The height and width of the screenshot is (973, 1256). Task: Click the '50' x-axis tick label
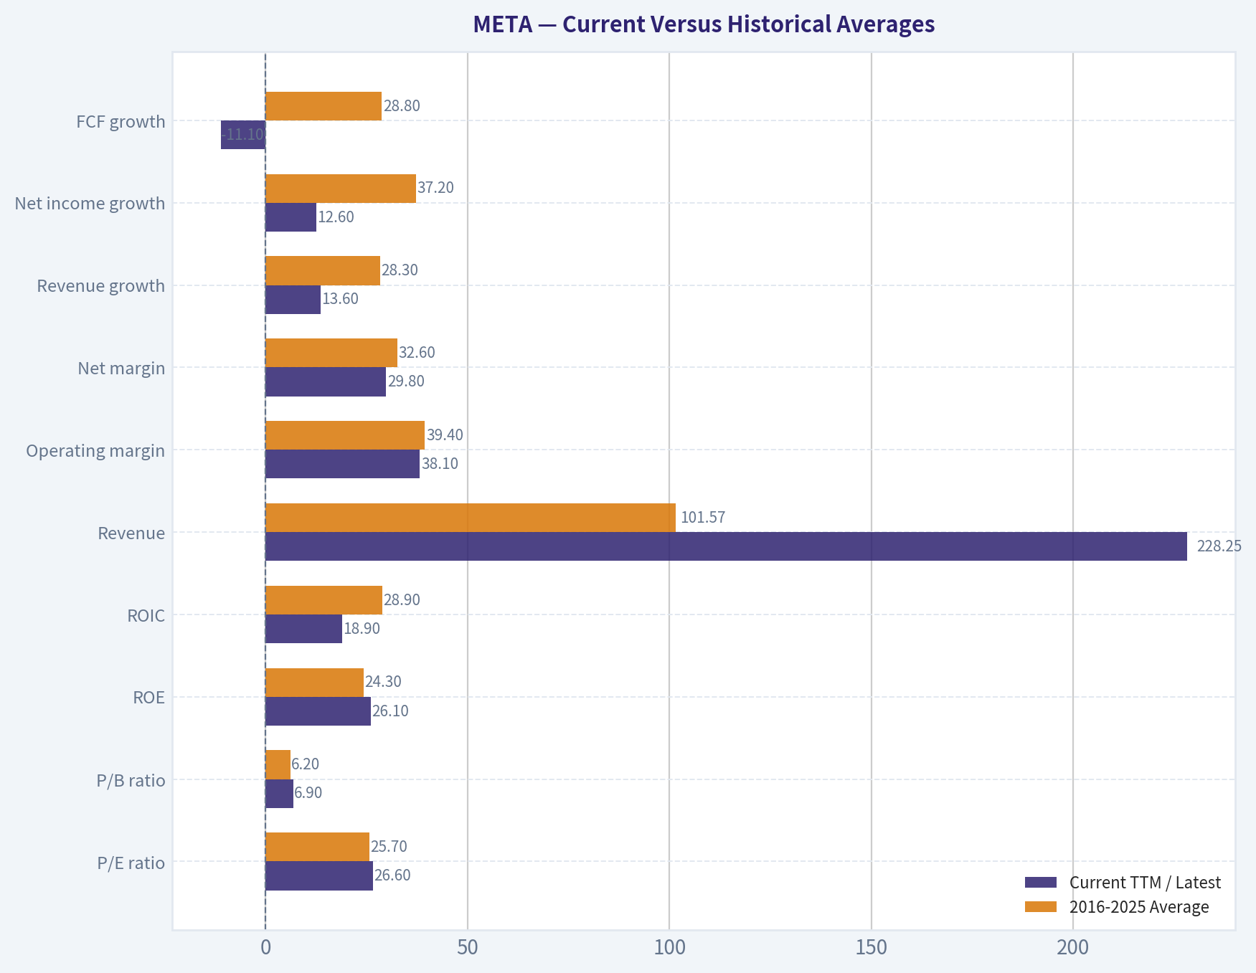(468, 948)
